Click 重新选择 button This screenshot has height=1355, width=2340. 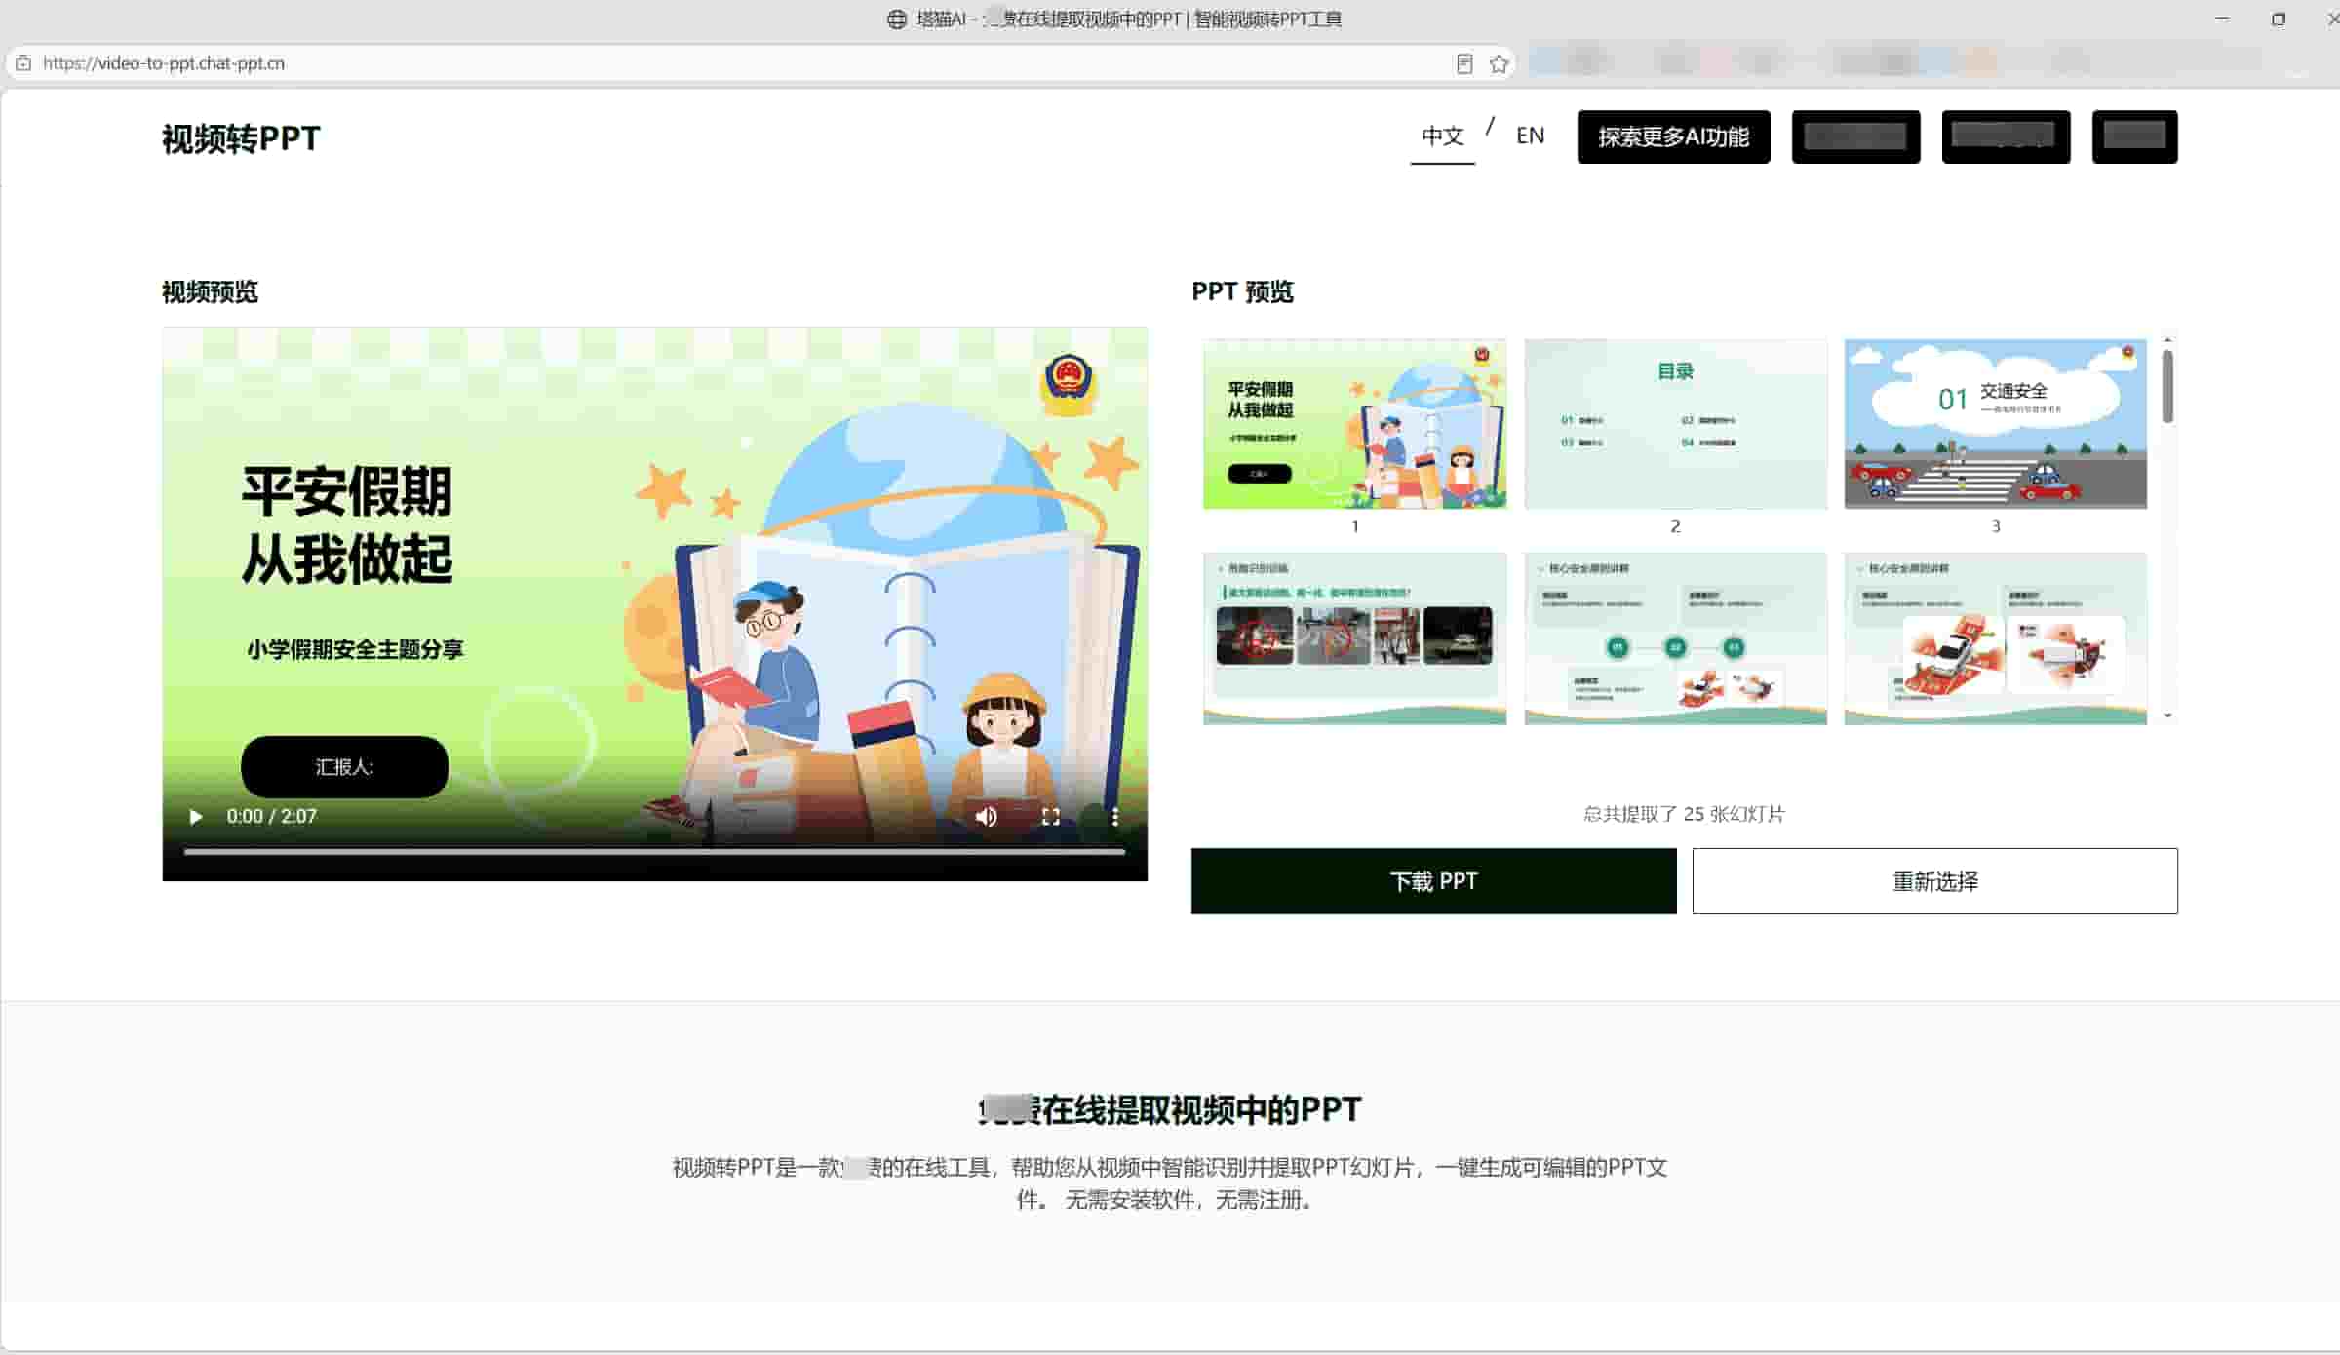(1934, 881)
